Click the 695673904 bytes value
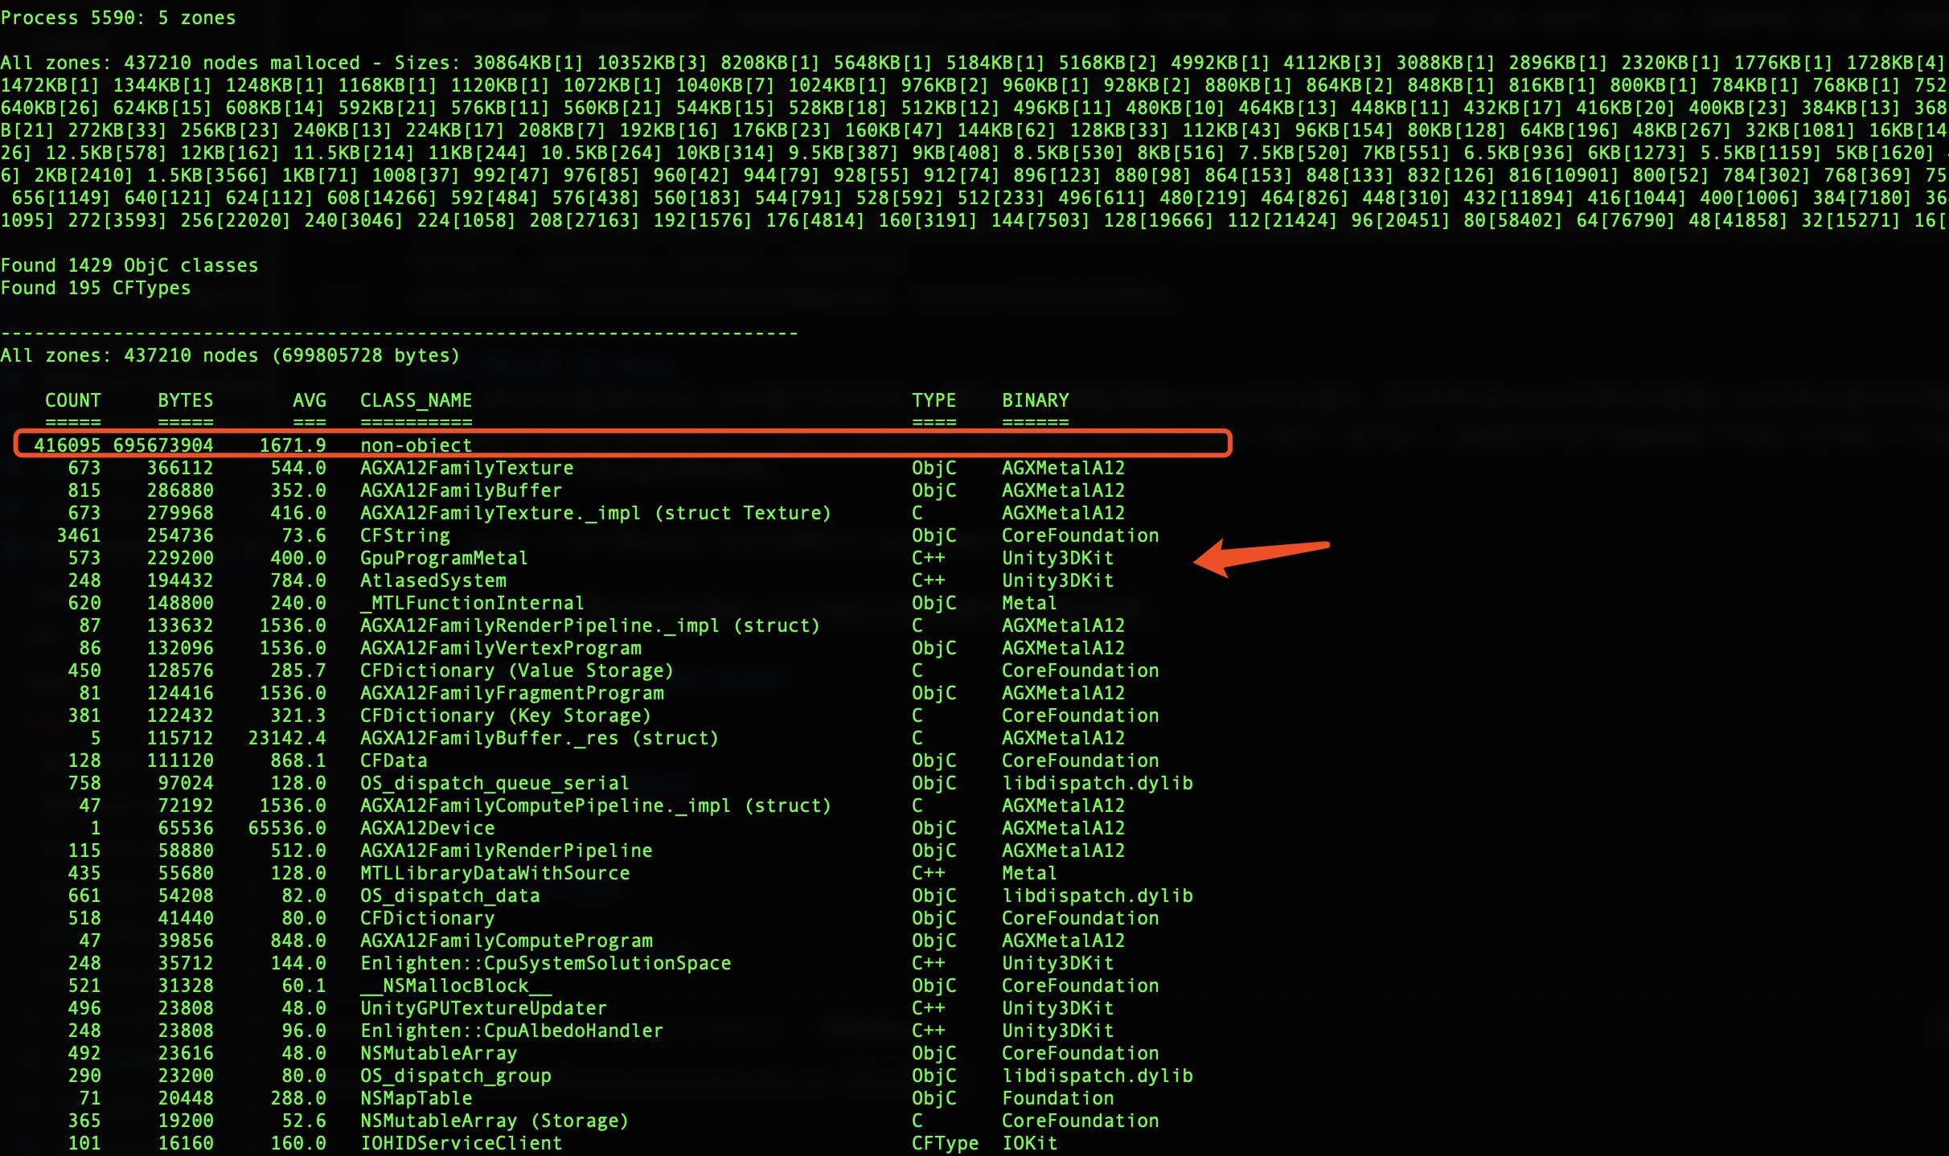The width and height of the screenshot is (1949, 1156). coord(163,445)
